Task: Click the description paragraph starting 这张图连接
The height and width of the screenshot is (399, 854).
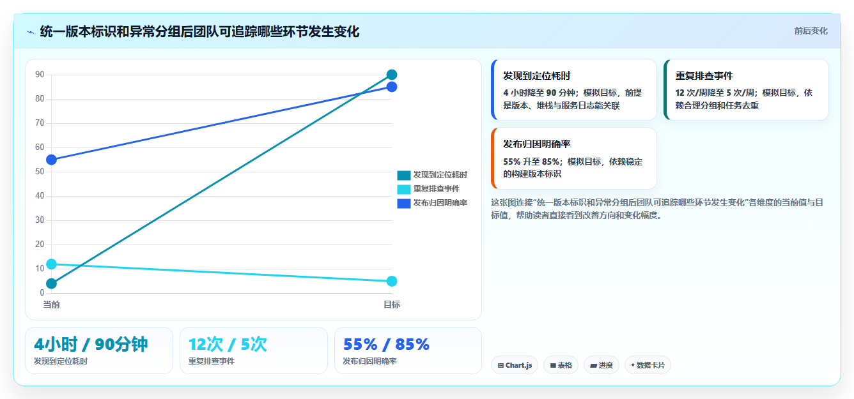Action: coord(657,209)
